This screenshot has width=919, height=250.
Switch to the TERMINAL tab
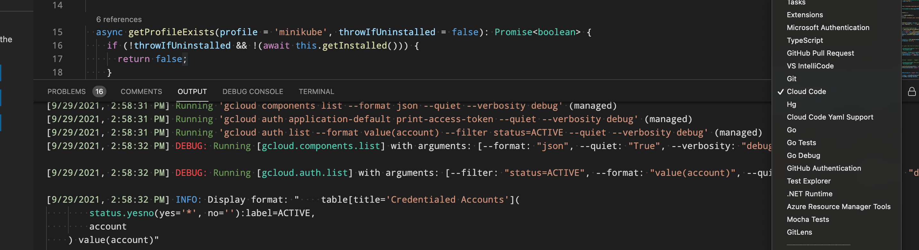pos(316,91)
